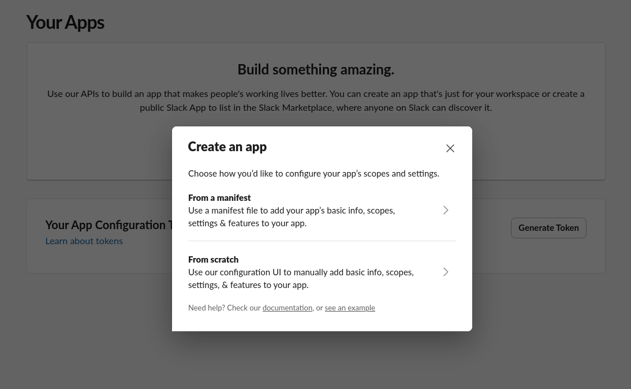631x389 pixels.
Task: Click the Your Apps page heading
Action: coord(65,22)
